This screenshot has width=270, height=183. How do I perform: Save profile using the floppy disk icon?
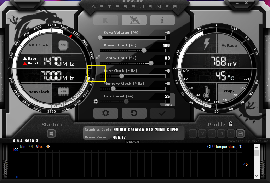pyautogui.click(x=241, y=133)
